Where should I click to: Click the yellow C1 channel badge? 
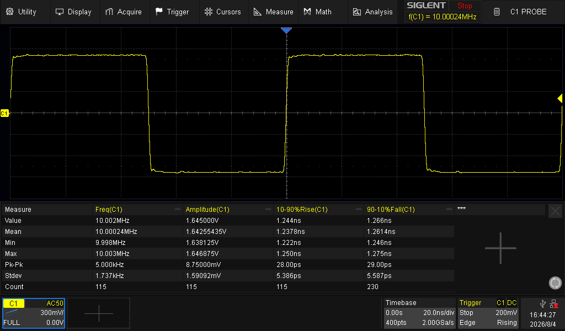click(14, 303)
